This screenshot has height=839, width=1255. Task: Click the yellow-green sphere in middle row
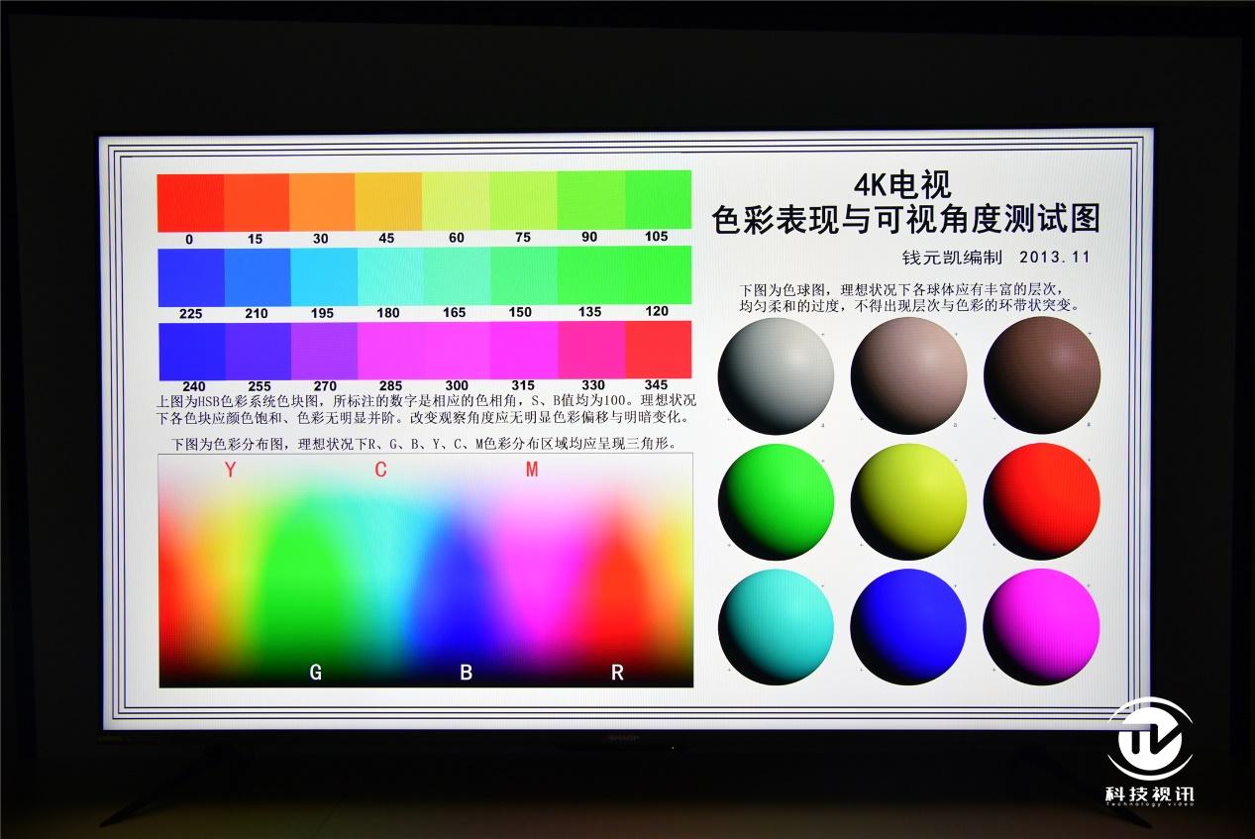tap(908, 498)
